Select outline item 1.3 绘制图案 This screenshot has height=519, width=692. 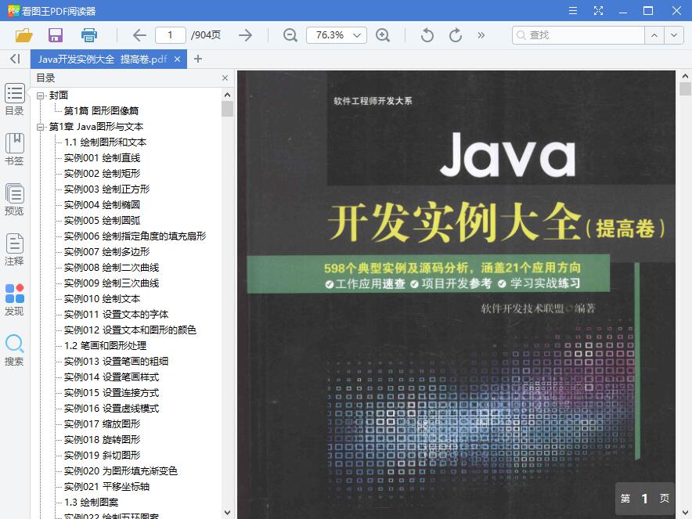pyautogui.click(x=91, y=503)
